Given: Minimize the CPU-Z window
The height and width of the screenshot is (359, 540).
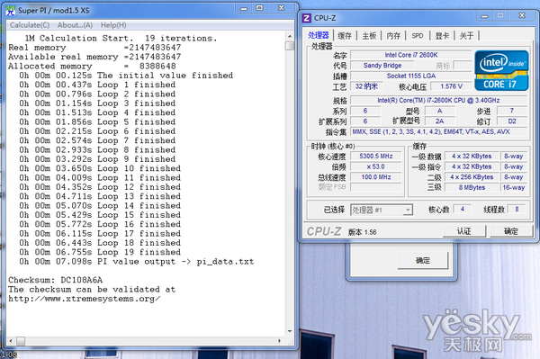Looking at the screenshot, I should (x=485, y=16).
